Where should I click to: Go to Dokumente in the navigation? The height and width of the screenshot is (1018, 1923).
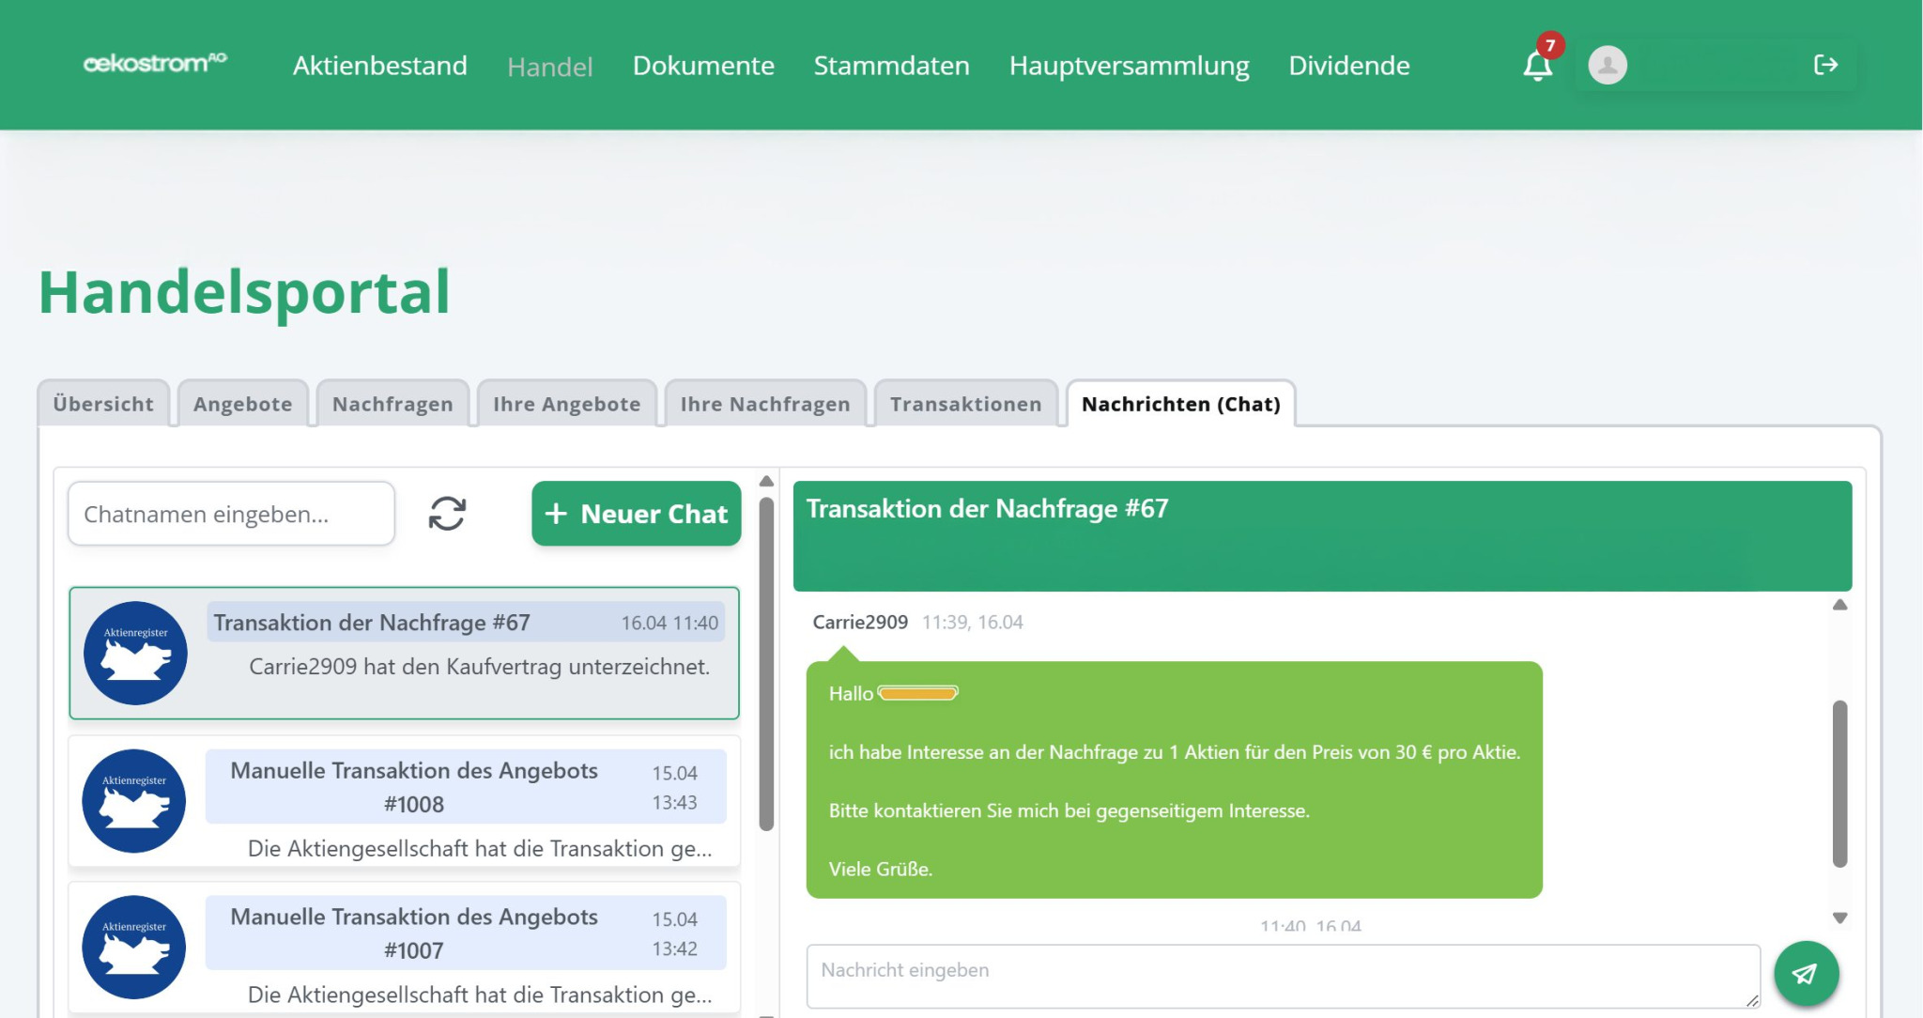click(702, 66)
